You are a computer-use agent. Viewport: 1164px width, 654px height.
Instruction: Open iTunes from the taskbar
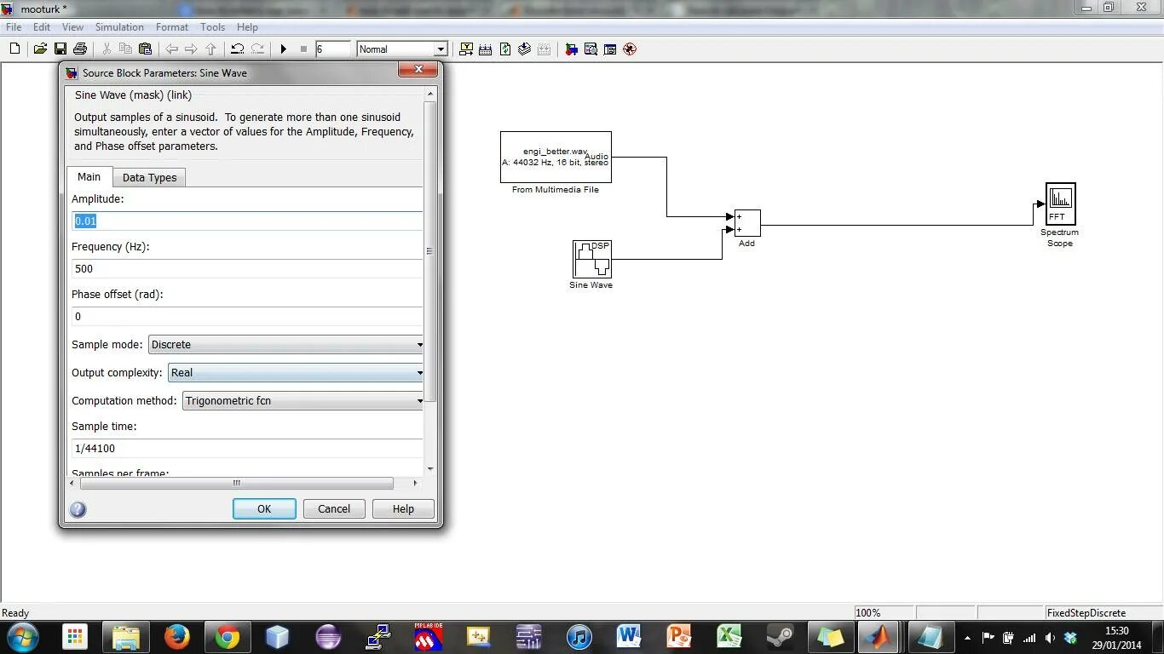tap(579, 637)
